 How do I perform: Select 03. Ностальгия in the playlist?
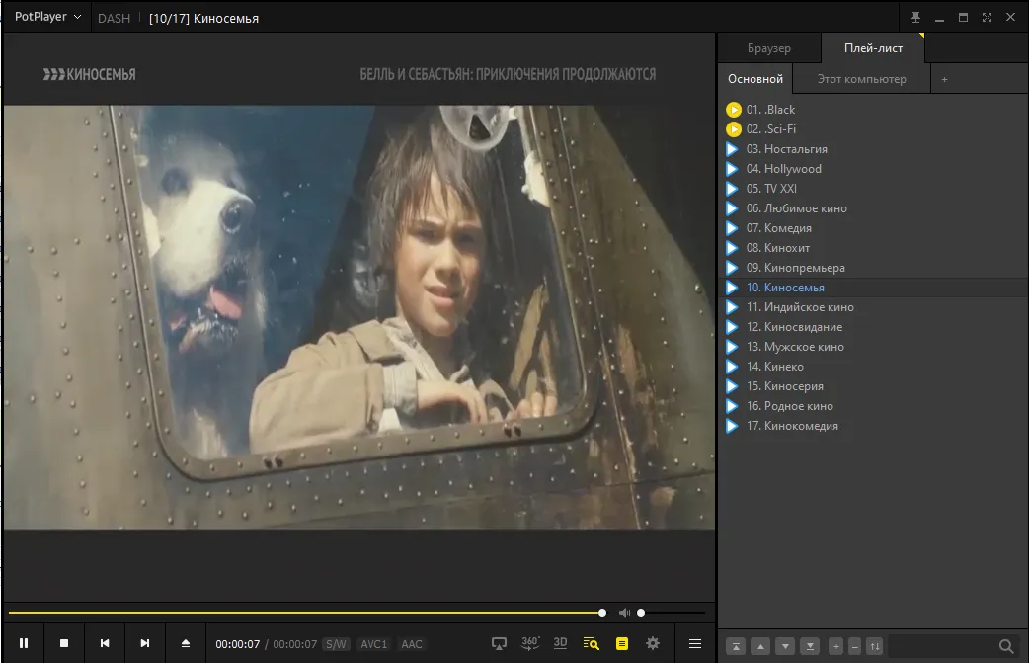[873, 149]
